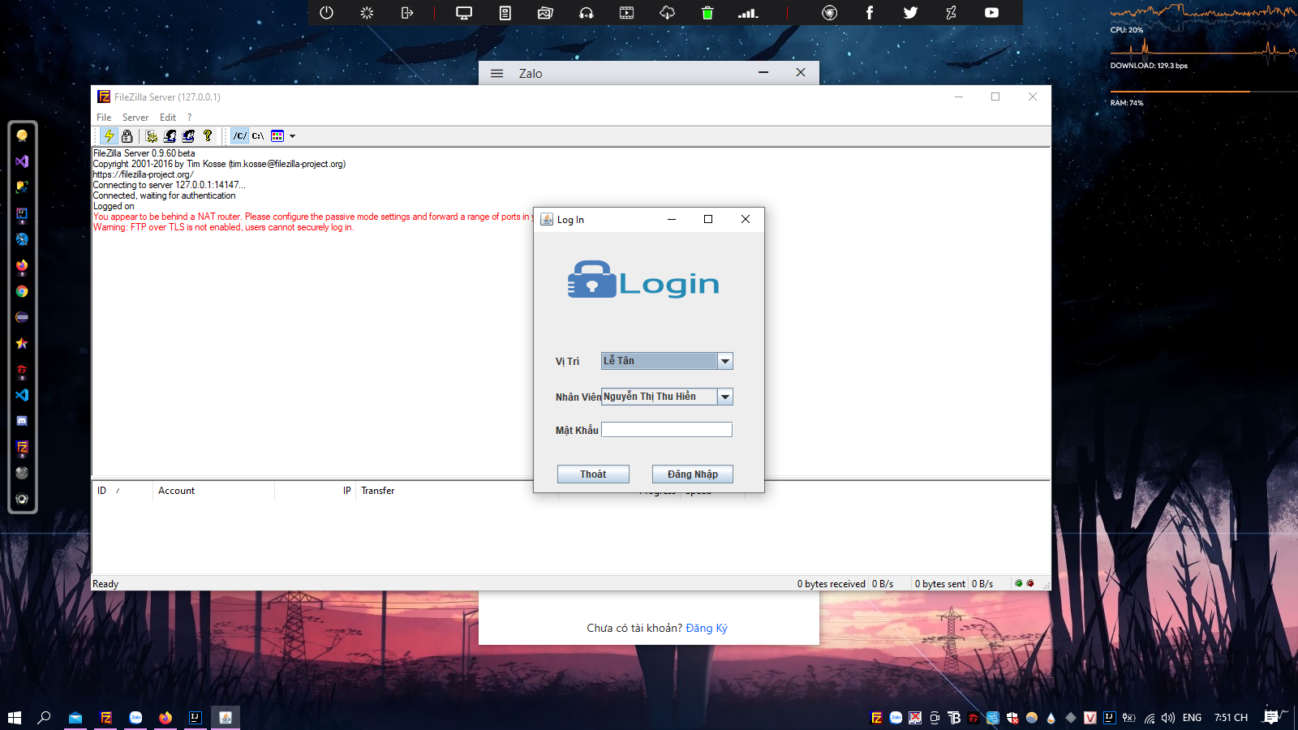Expand the dropdown arrow beside the grid icon
Image resolution: width=1298 pixels, height=730 pixels.
click(x=292, y=136)
